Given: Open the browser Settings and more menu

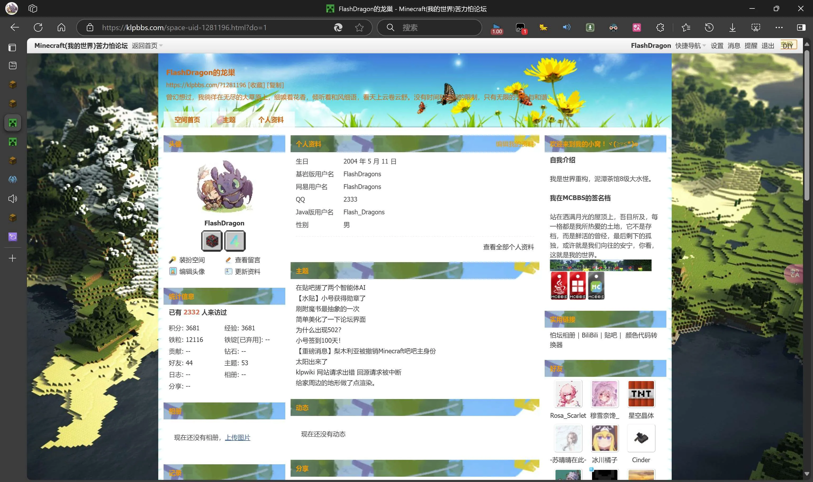Looking at the screenshot, I should tap(779, 27).
